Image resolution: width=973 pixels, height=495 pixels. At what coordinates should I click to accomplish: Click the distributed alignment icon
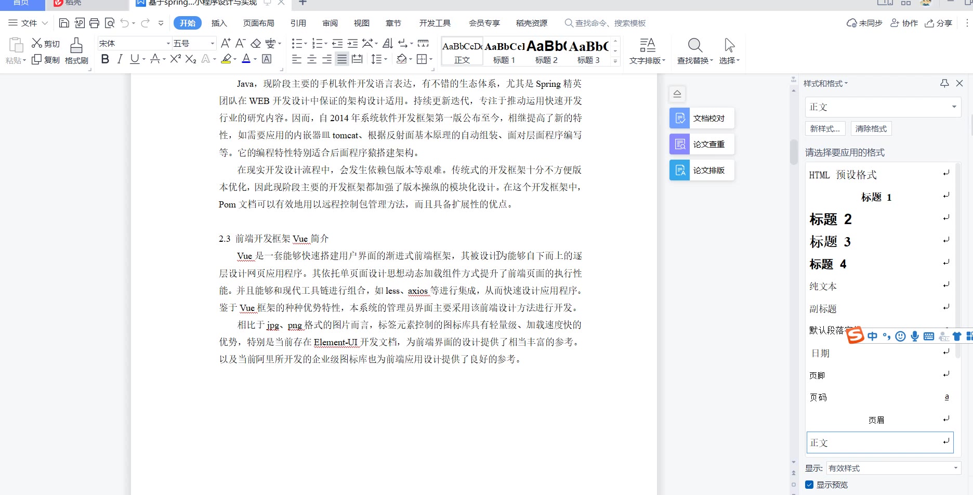pos(357,59)
